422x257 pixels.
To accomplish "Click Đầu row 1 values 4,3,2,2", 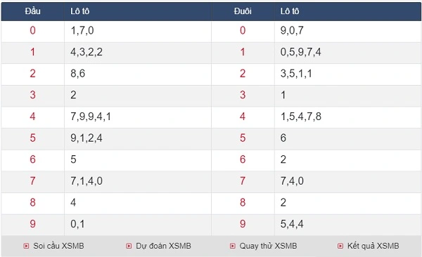I will (x=87, y=52).
